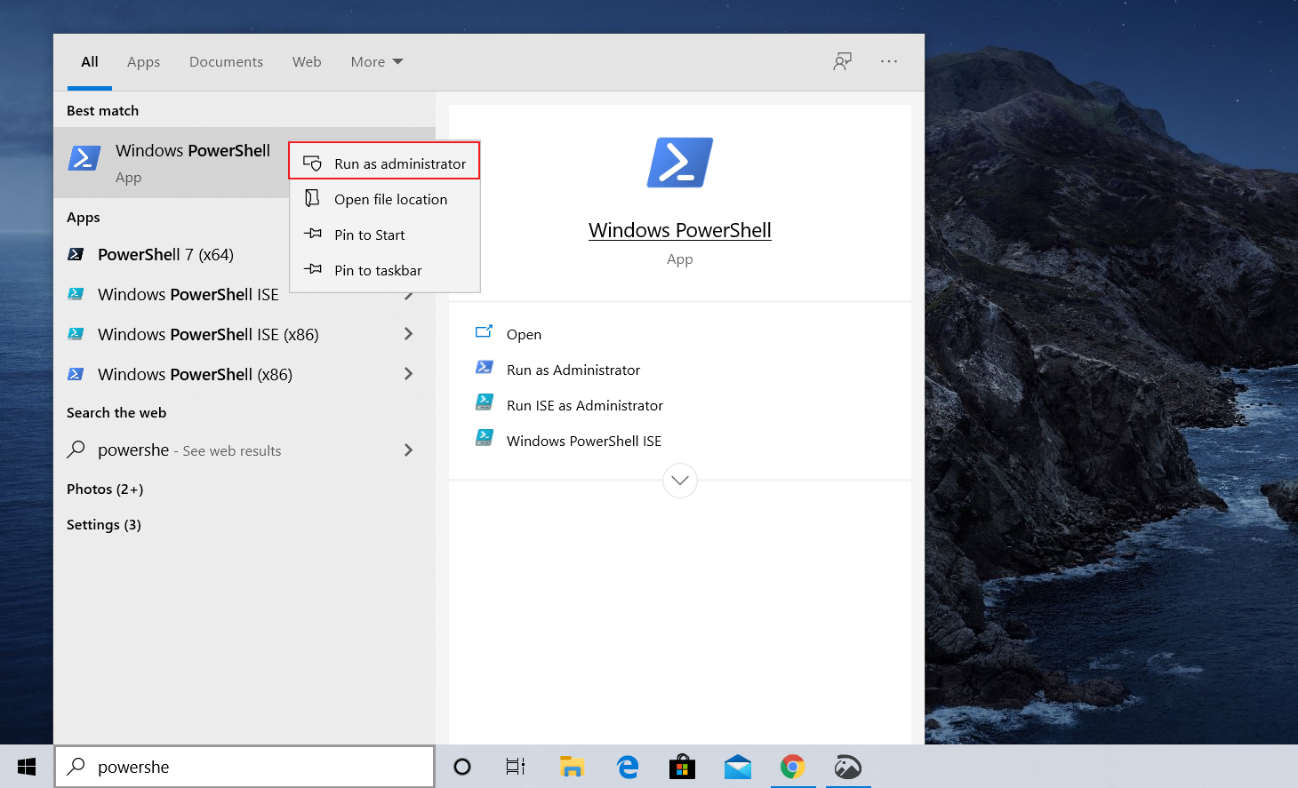This screenshot has width=1298, height=788.
Task: Expand more actions with the down chevron circle
Action: pos(680,481)
